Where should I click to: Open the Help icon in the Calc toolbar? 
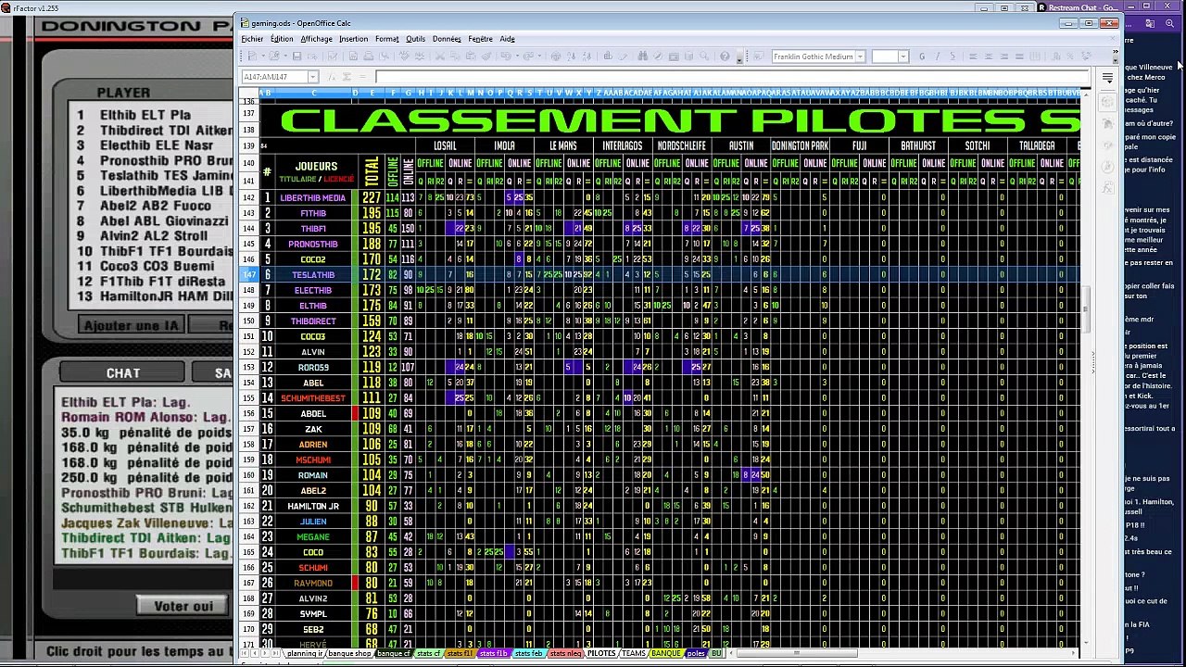725,57
